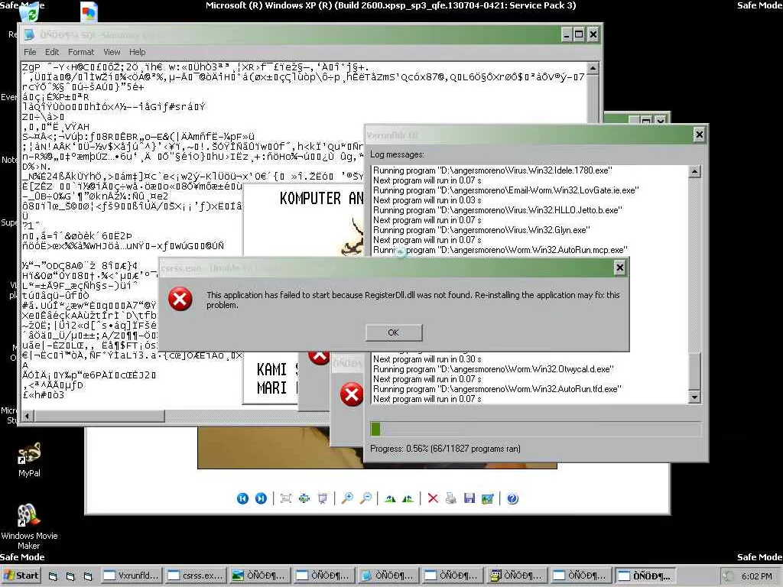Save the picture with the floppy disk icon
This screenshot has height=587, width=783.
[x=469, y=498]
